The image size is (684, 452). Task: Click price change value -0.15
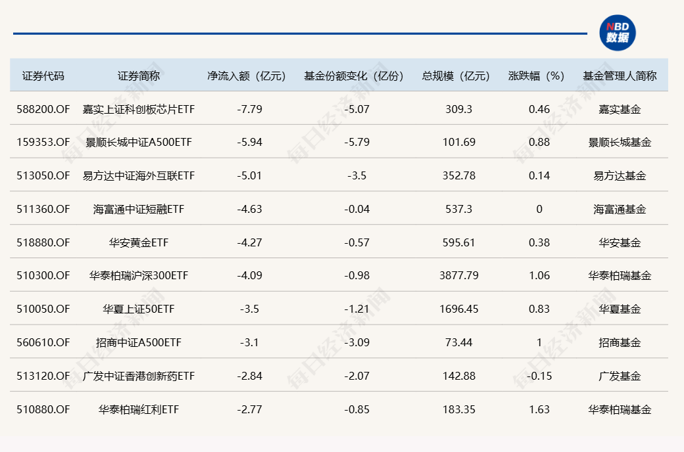539,376
